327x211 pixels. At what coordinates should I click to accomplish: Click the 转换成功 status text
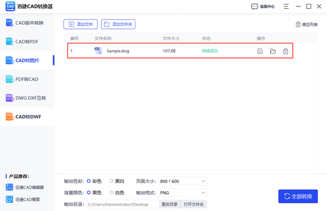tap(210, 51)
